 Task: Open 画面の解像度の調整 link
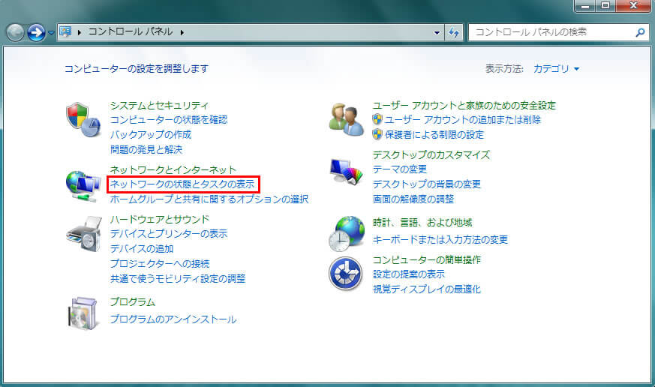413,199
